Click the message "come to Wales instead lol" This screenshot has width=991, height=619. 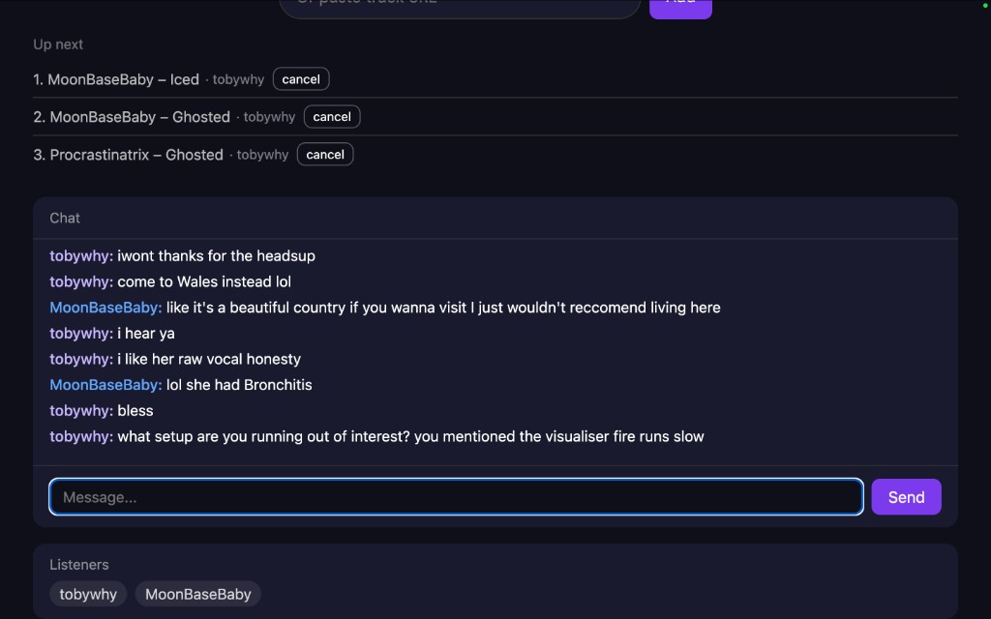pos(204,281)
